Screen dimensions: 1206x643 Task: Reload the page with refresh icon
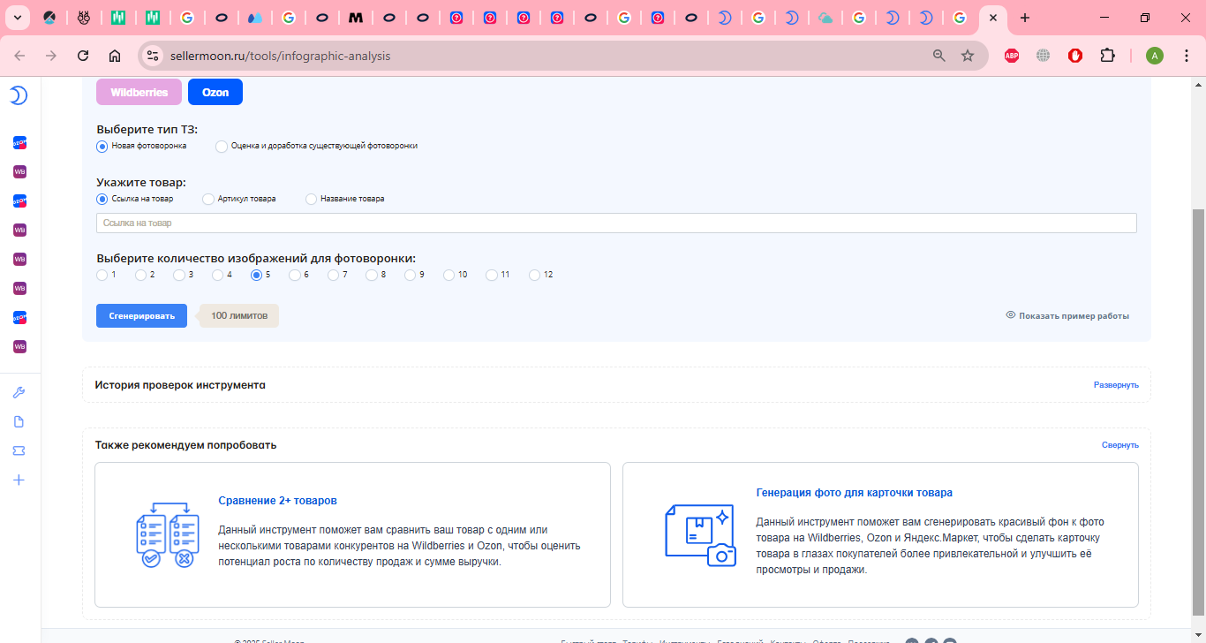point(83,56)
